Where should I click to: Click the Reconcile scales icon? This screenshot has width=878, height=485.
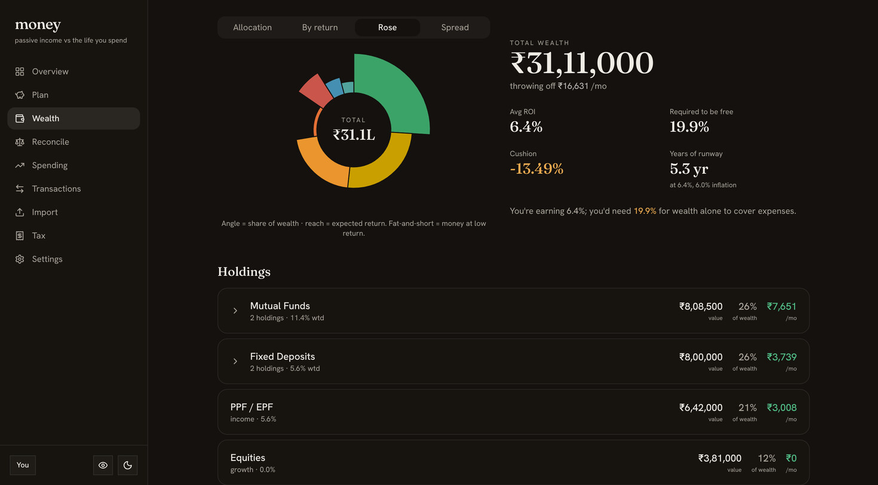pyautogui.click(x=20, y=142)
